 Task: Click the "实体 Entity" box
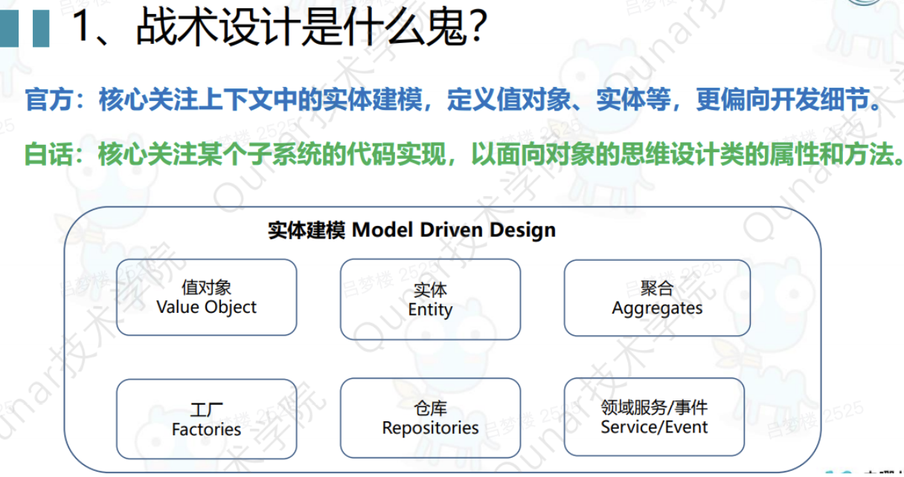pyautogui.click(x=430, y=299)
